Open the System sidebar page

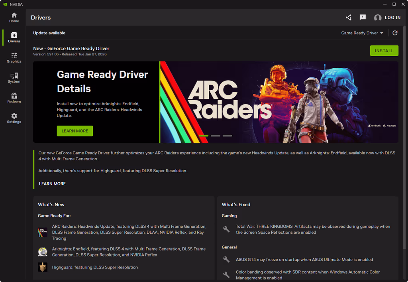click(14, 78)
